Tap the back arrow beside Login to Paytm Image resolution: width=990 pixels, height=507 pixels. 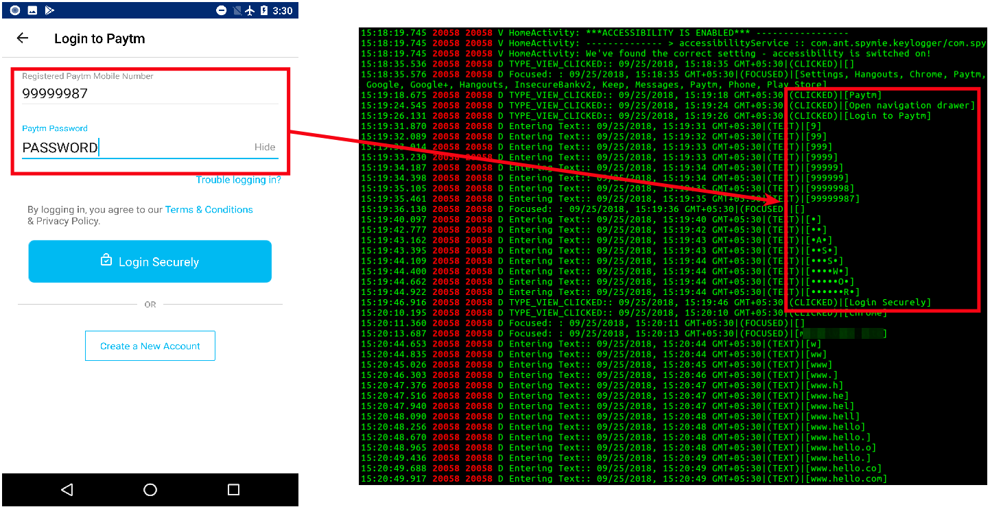[x=23, y=38]
